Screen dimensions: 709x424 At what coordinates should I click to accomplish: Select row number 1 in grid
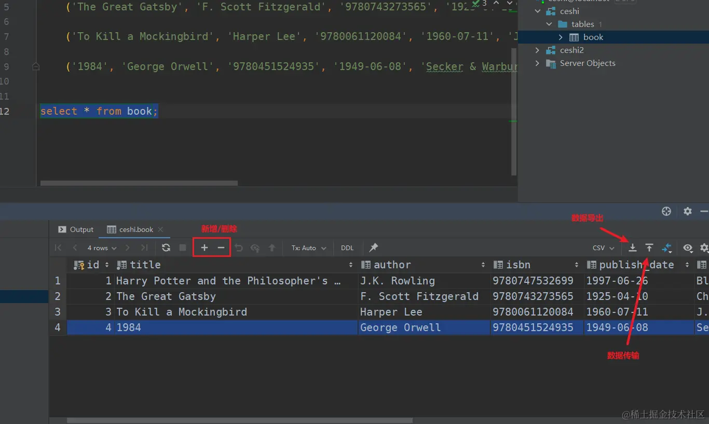[x=58, y=281]
